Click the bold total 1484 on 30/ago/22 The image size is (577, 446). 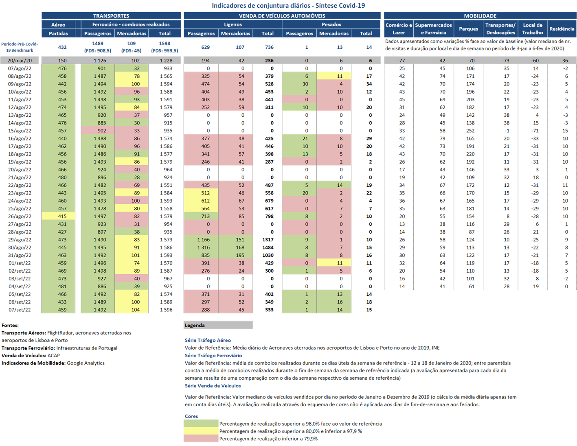pos(268,247)
